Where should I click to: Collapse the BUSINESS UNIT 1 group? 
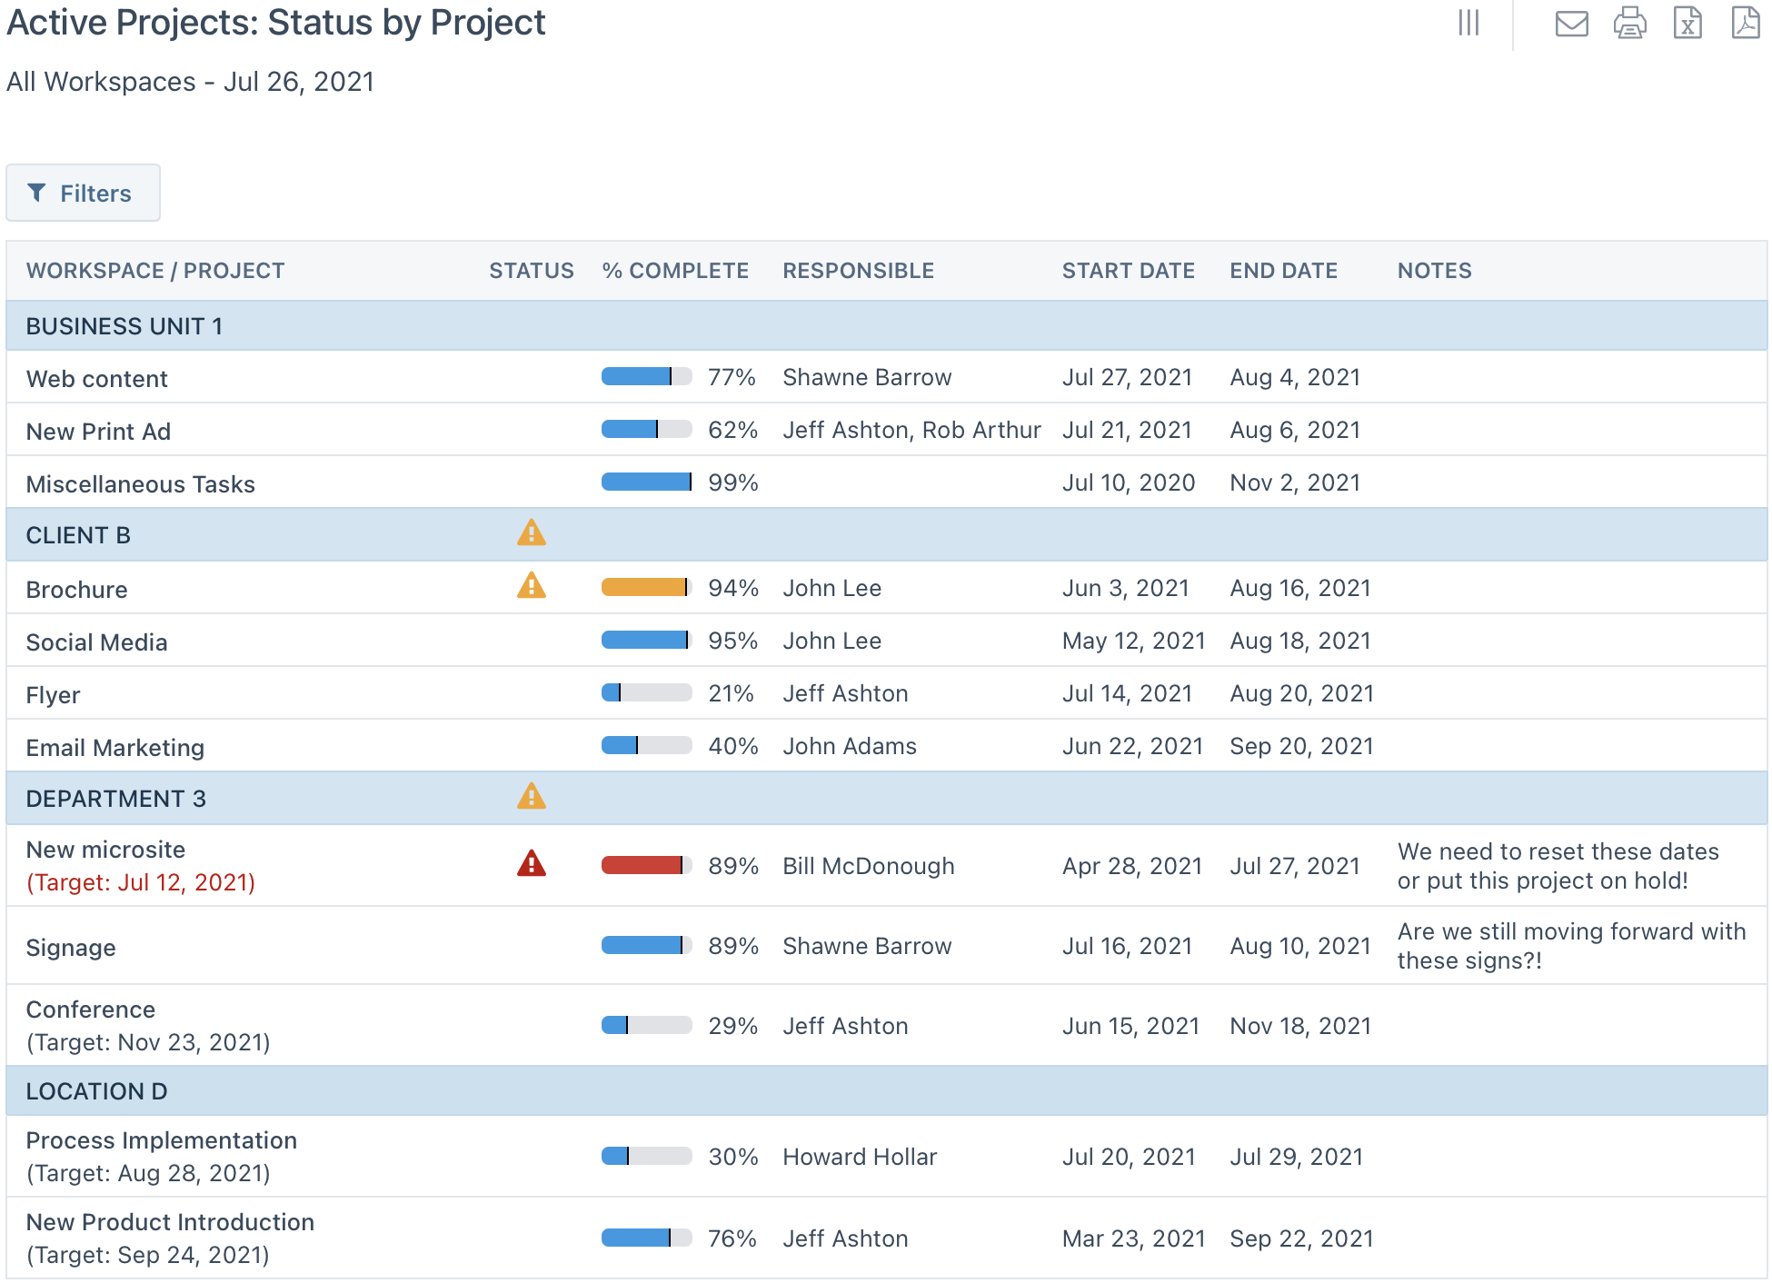124,325
